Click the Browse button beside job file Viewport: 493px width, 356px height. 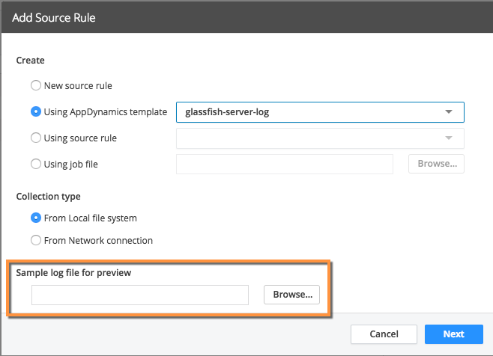(x=436, y=164)
